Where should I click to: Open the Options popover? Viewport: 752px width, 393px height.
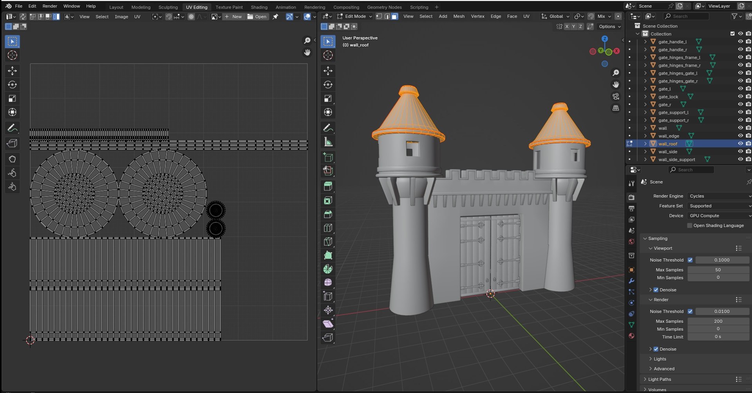click(609, 27)
